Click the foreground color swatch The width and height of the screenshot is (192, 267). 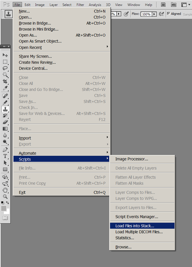pos(4,208)
